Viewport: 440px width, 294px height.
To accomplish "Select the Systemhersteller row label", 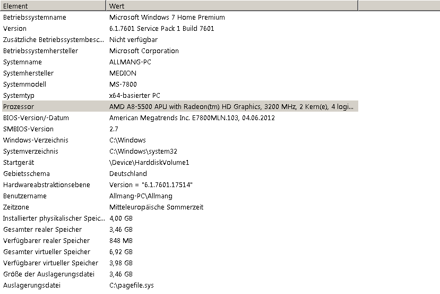I will [x=28, y=73].
